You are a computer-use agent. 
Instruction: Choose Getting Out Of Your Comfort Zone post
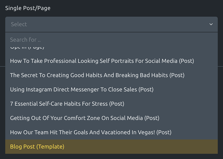(111, 118)
